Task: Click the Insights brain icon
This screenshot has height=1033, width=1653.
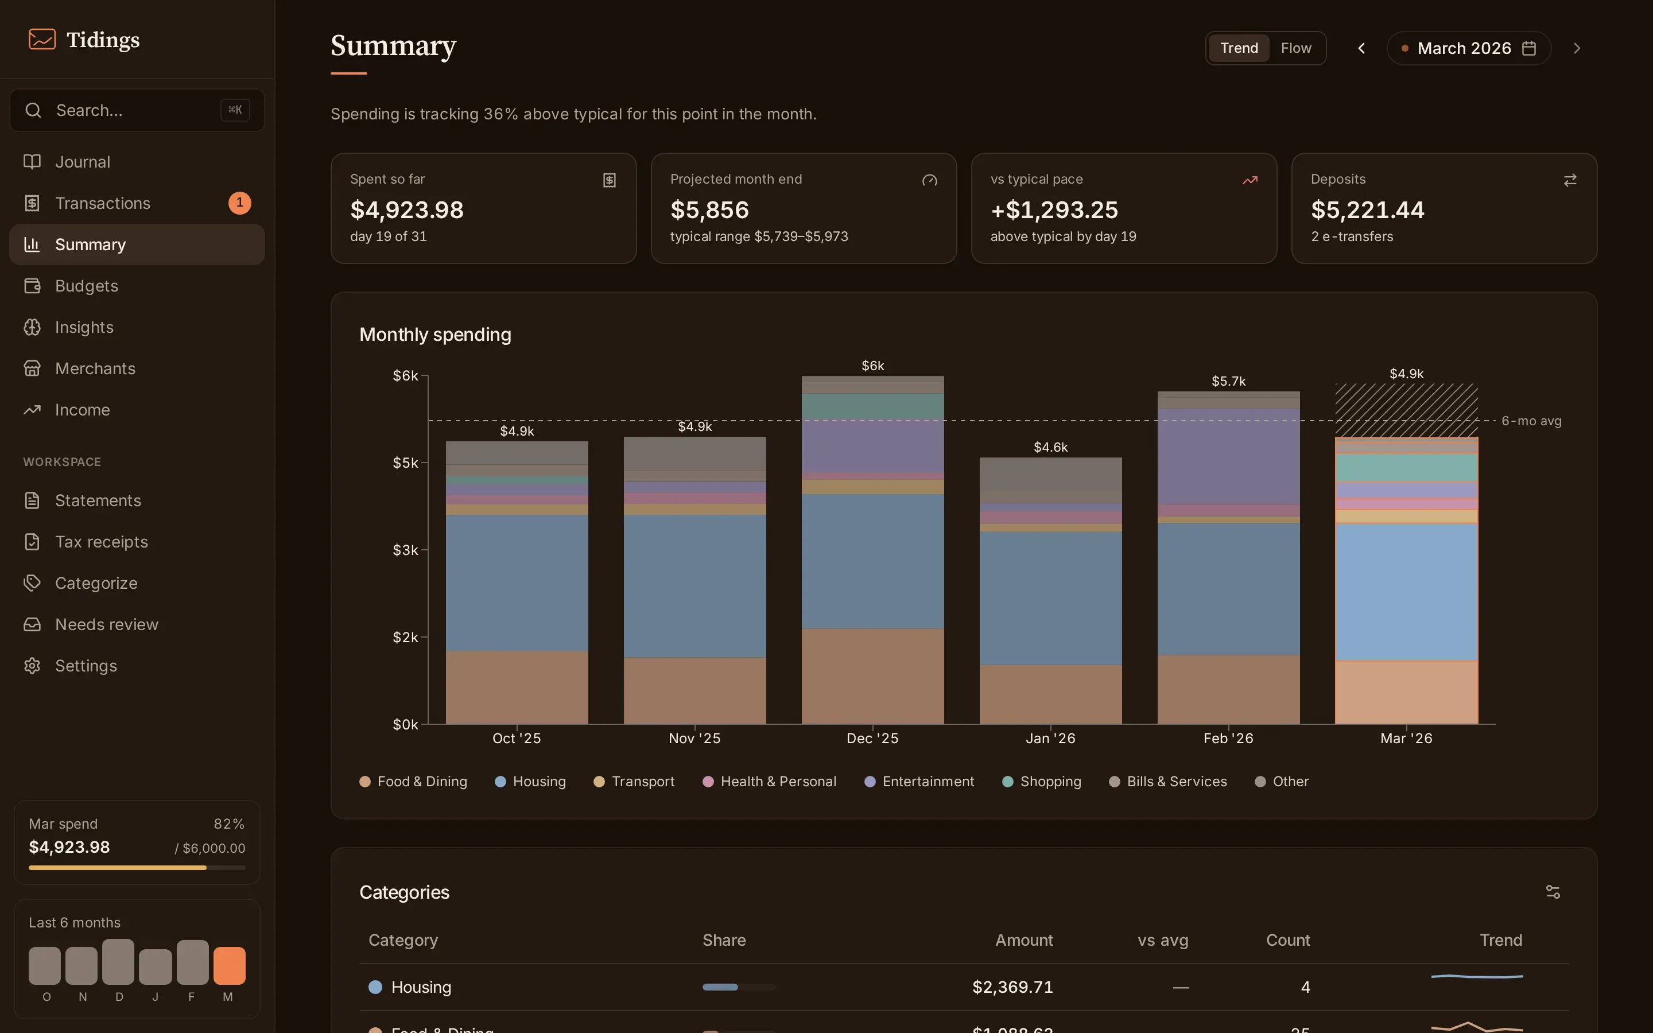Action: point(32,327)
